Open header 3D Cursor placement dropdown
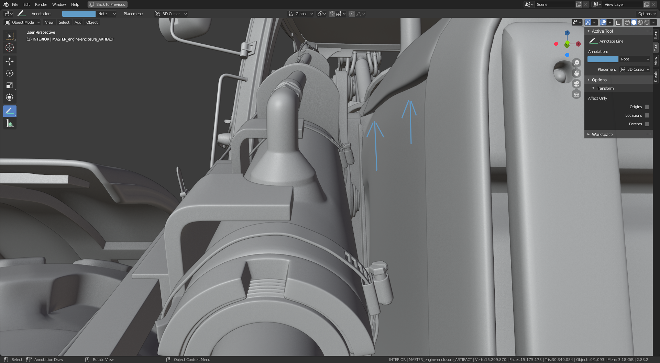The height and width of the screenshot is (363, 660). (171, 14)
